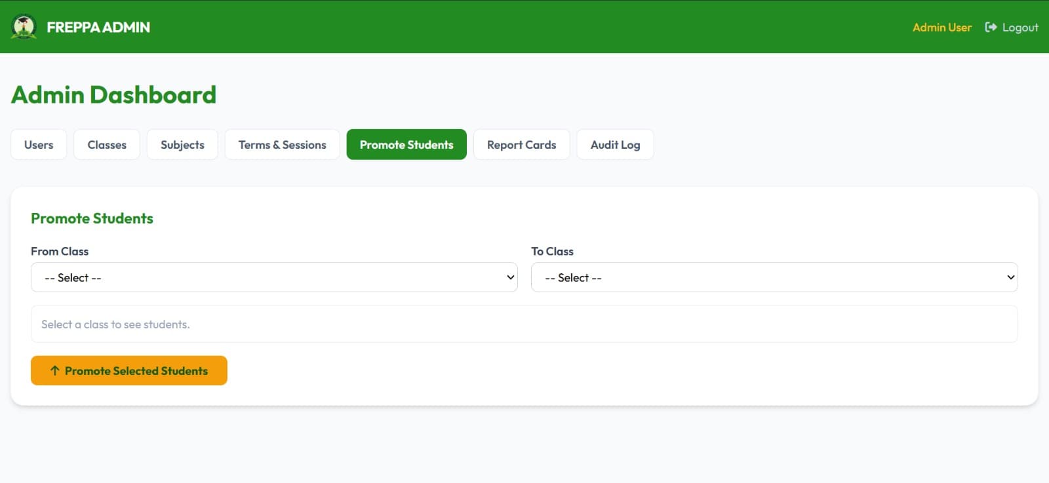The height and width of the screenshot is (483, 1049).
Task: Click the Promote Students section heading
Action: [92, 218]
